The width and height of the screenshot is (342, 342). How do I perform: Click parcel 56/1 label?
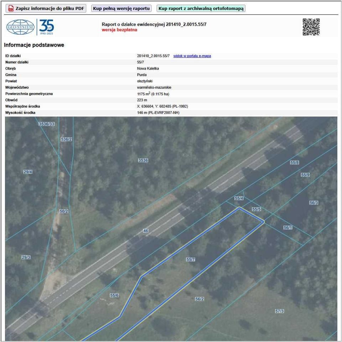[x=288, y=228]
